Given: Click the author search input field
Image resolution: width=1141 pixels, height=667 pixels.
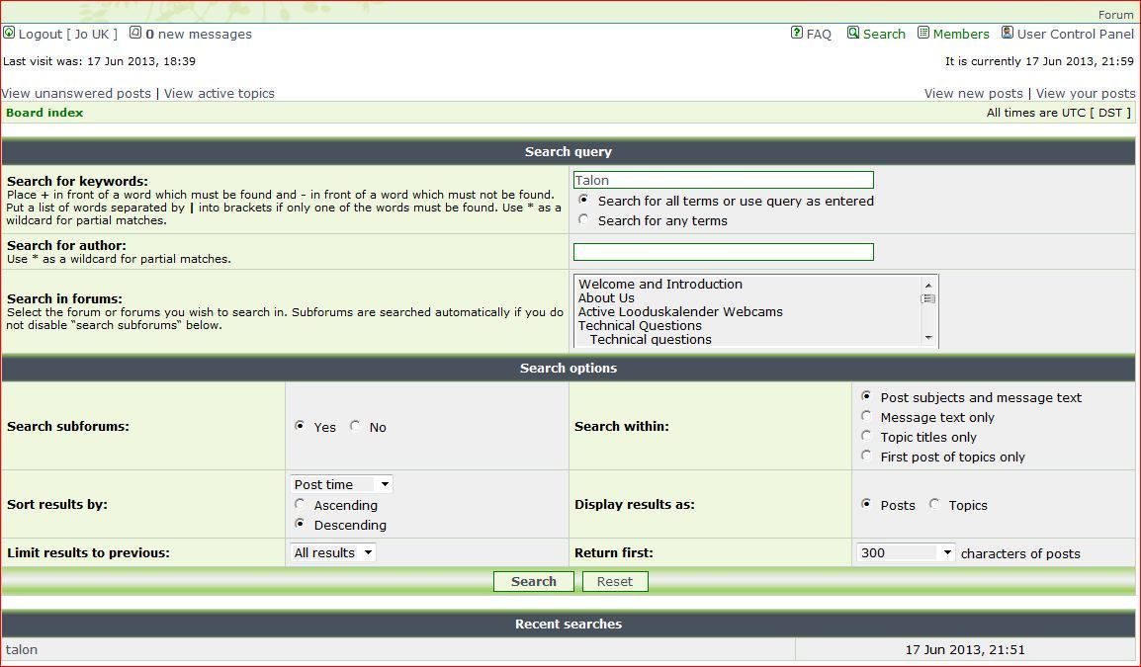Looking at the screenshot, I should click(x=723, y=252).
